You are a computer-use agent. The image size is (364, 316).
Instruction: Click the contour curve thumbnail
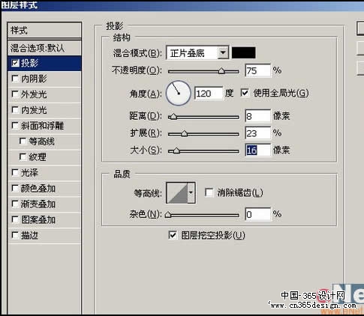coord(177,192)
